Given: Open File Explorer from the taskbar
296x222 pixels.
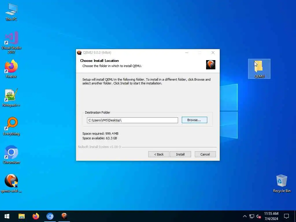Looking at the screenshot, I should [21, 216].
